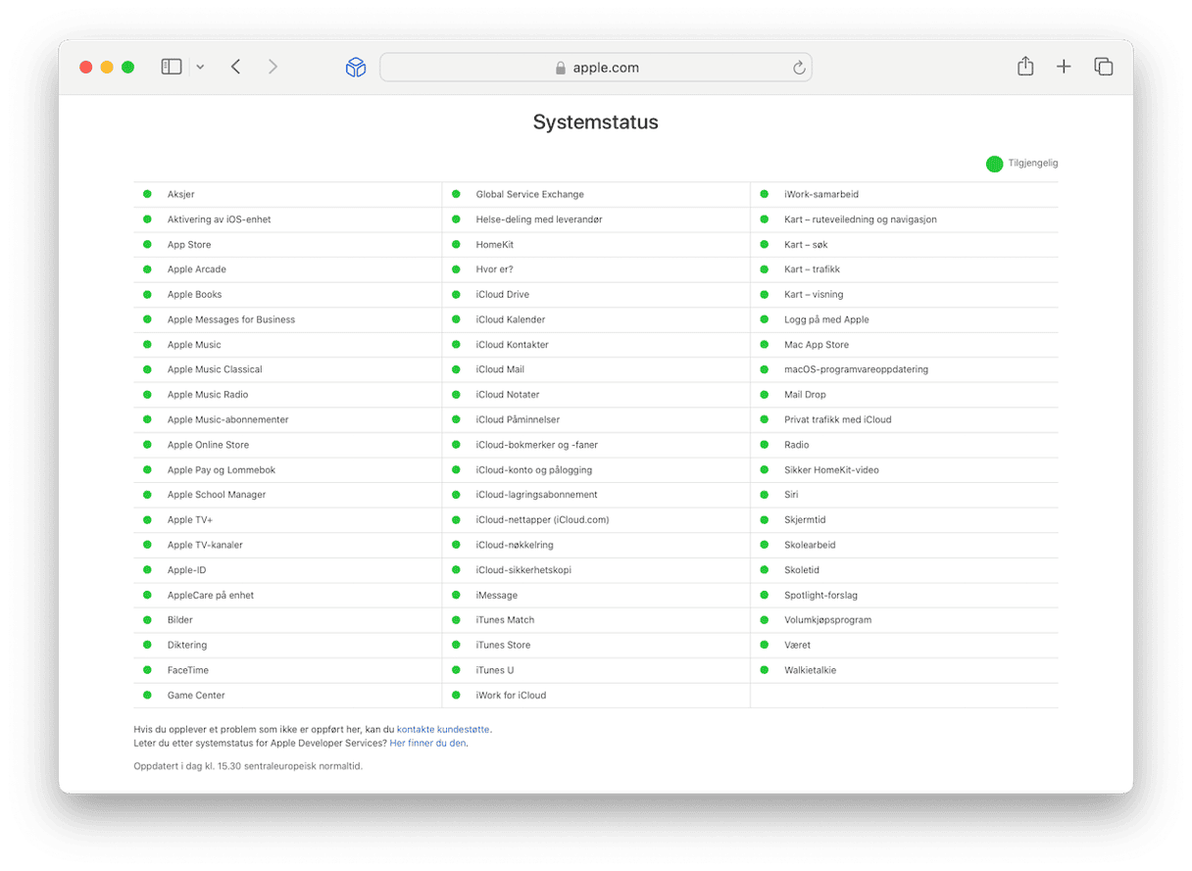Select the 'Diktering' service text

click(187, 645)
